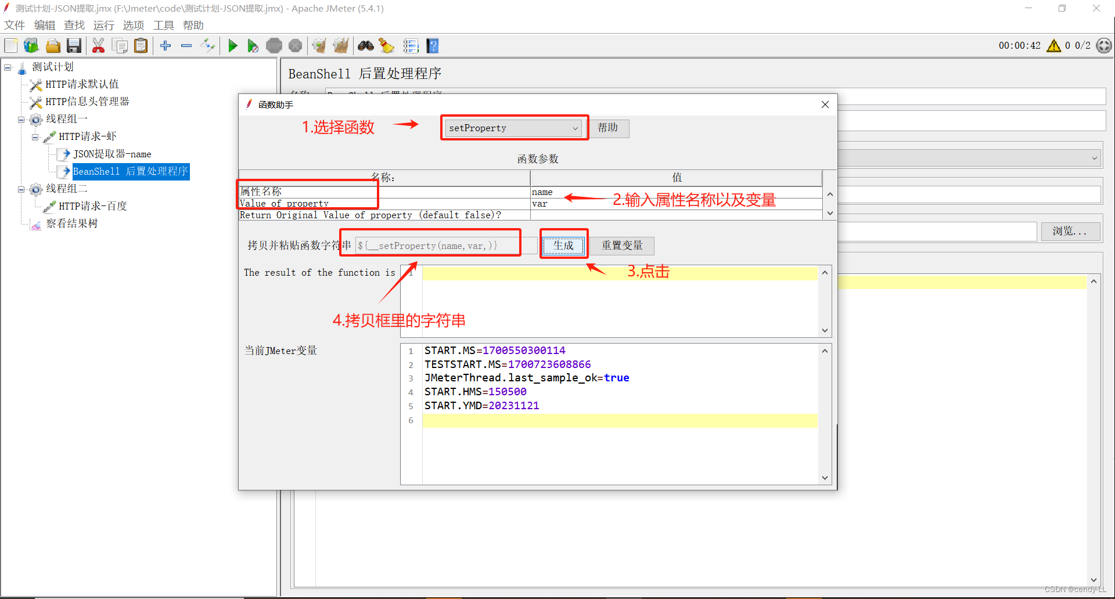This screenshot has width=1115, height=599.
Task: Collapse all nodes with minus icon
Action: coord(186,46)
